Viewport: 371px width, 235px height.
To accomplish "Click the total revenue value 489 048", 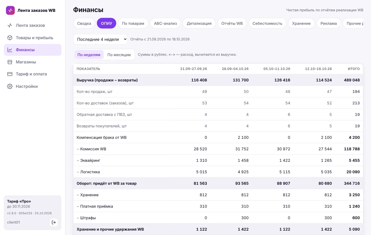I will pyautogui.click(x=352, y=80).
